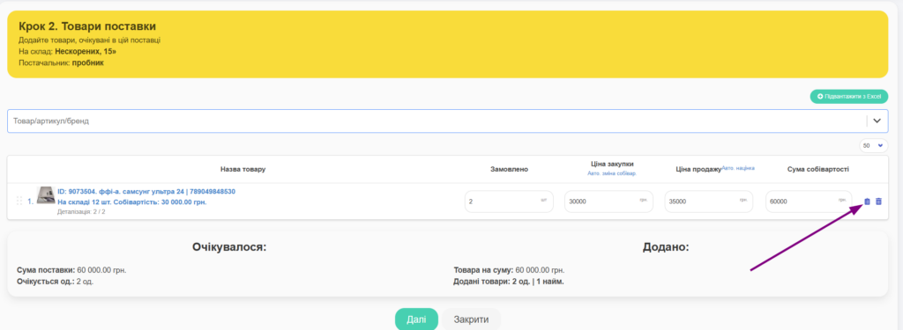Delete the product row with trash icon
Viewport: 903px width, 330px height.
(x=878, y=202)
